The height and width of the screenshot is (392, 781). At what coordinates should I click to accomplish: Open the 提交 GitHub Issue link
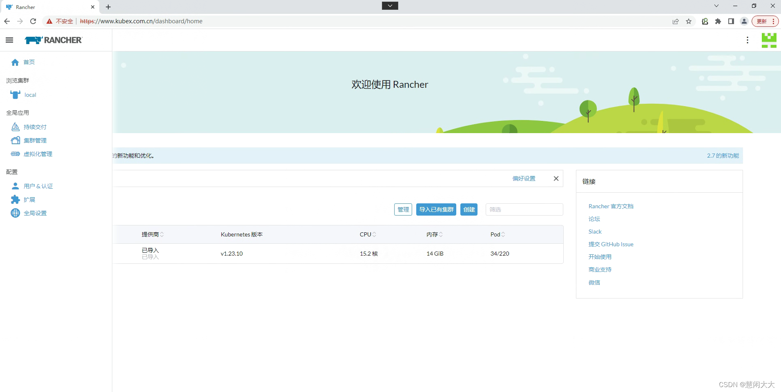click(x=611, y=244)
